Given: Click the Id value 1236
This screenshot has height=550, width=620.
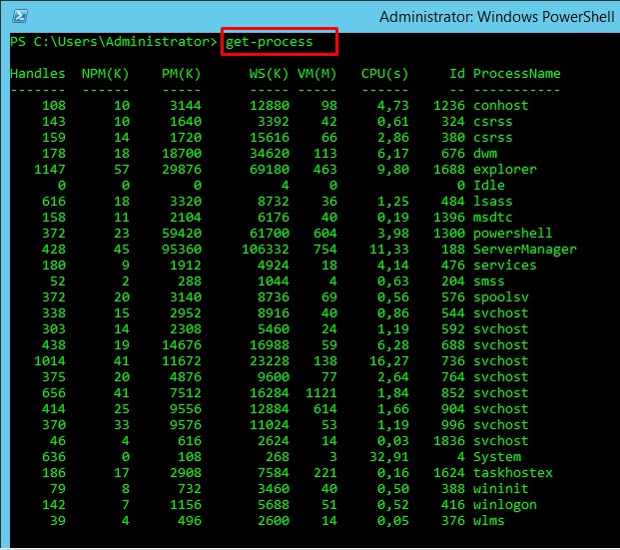Looking at the screenshot, I should coord(449,106).
